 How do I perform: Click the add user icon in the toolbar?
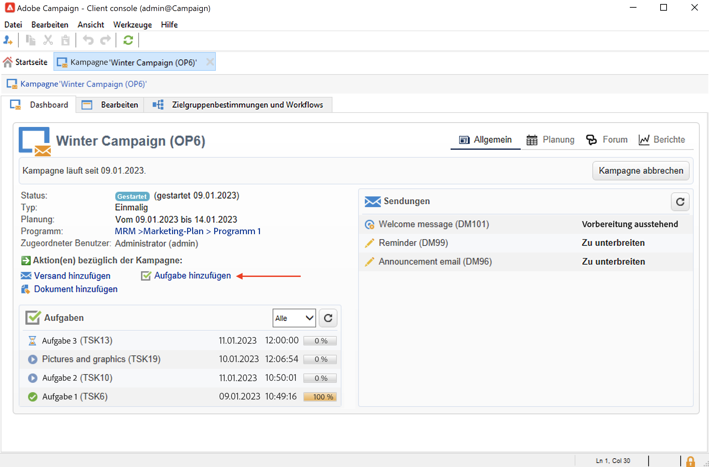coord(8,40)
